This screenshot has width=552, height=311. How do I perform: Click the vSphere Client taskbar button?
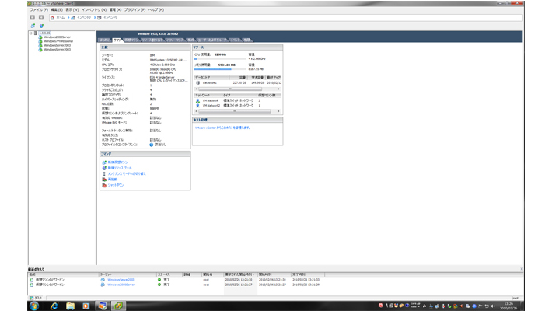[118, 306]
